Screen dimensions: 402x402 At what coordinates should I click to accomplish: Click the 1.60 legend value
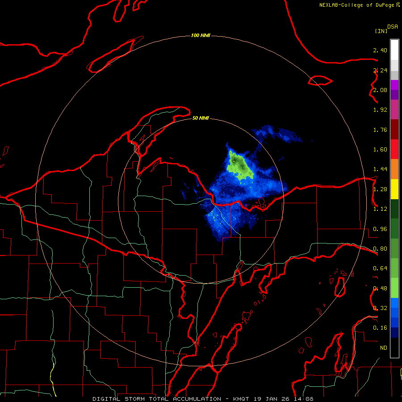(x=380, y=150)
